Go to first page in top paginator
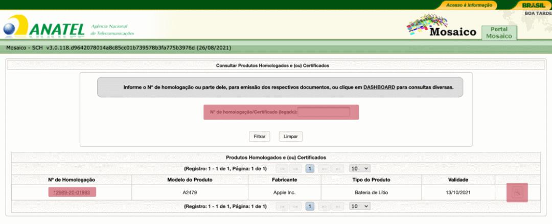552x224 pixels. tap(282, 169)
